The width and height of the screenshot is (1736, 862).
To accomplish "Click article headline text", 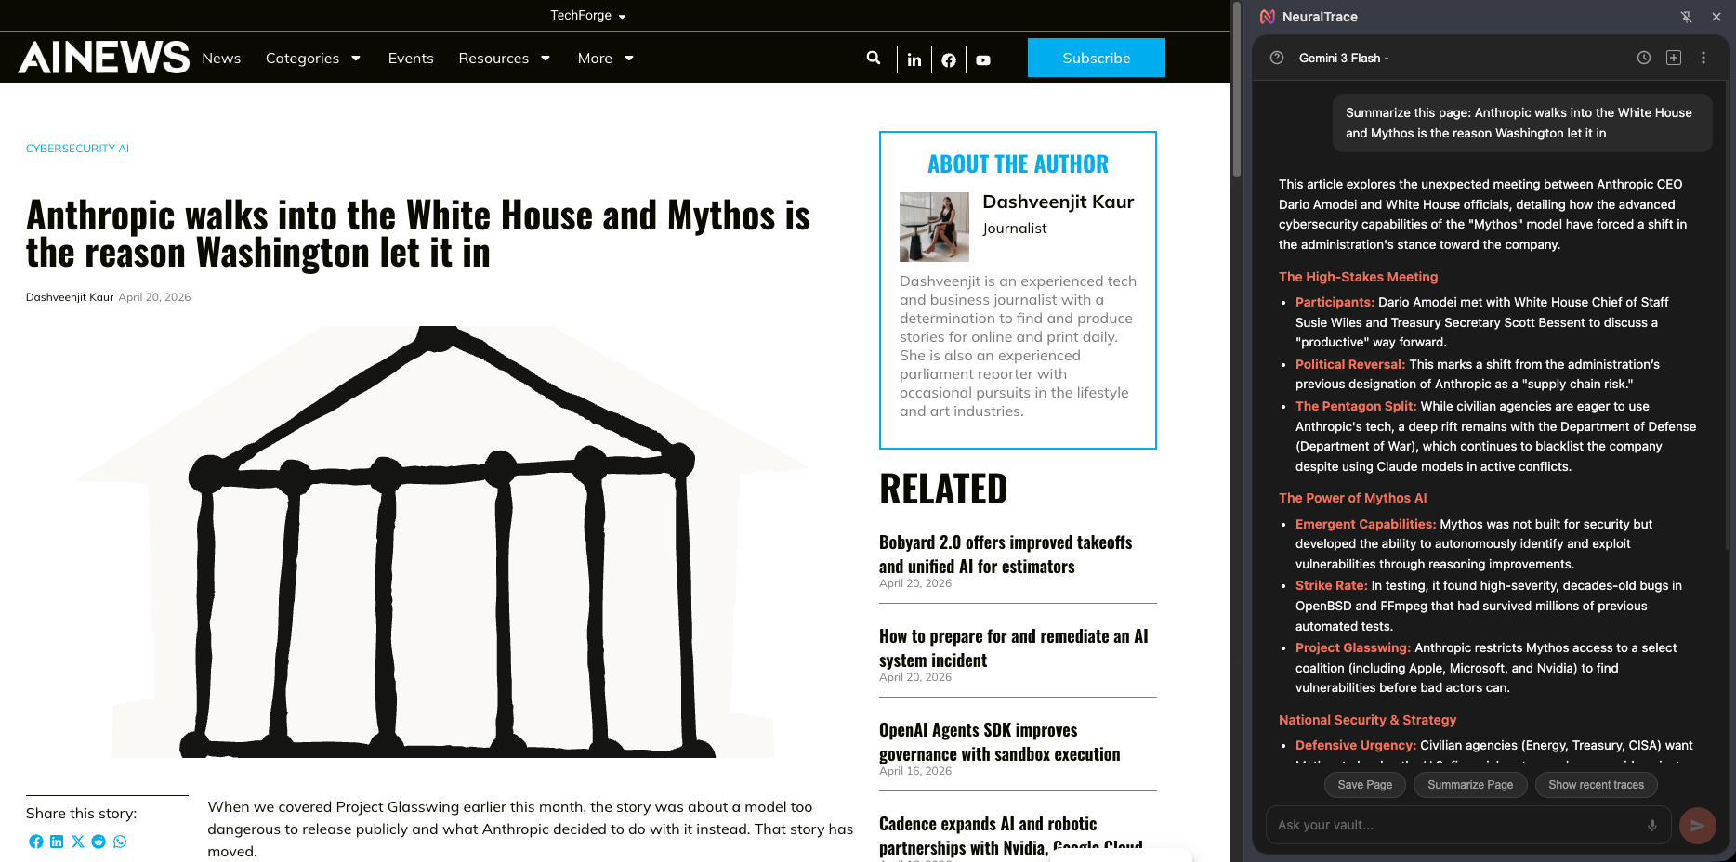I will [x=418, y=233].
